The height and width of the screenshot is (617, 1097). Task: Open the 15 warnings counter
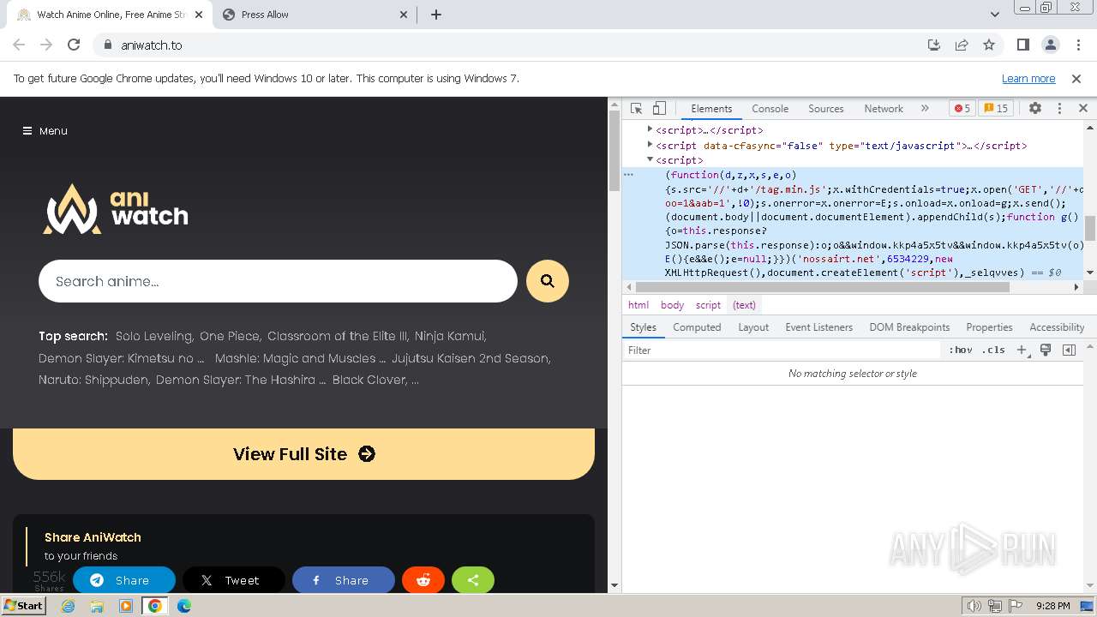pyautogui.click(x=996, y=109)
